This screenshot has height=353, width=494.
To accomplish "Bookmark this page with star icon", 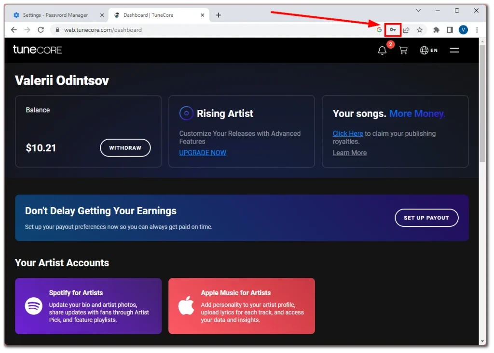I will click(419, 30).
